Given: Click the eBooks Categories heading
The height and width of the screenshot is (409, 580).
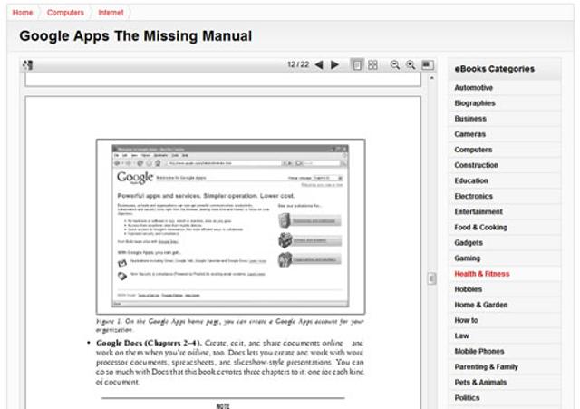Looking at the screenshot, I should pyautogui.click(x=494, y=69).
